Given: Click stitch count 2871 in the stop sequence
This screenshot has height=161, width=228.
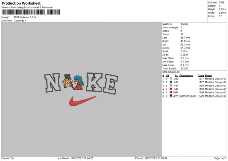Looking at the screenshot, I should pos(176,96).
